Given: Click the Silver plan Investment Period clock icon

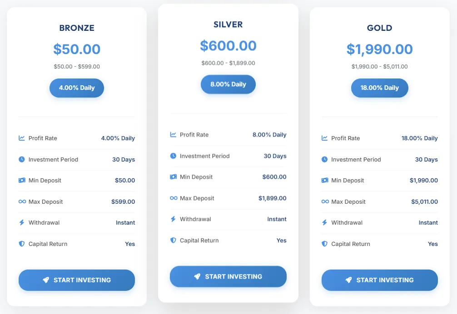Looking at the screenshot, I should (173, 156).
